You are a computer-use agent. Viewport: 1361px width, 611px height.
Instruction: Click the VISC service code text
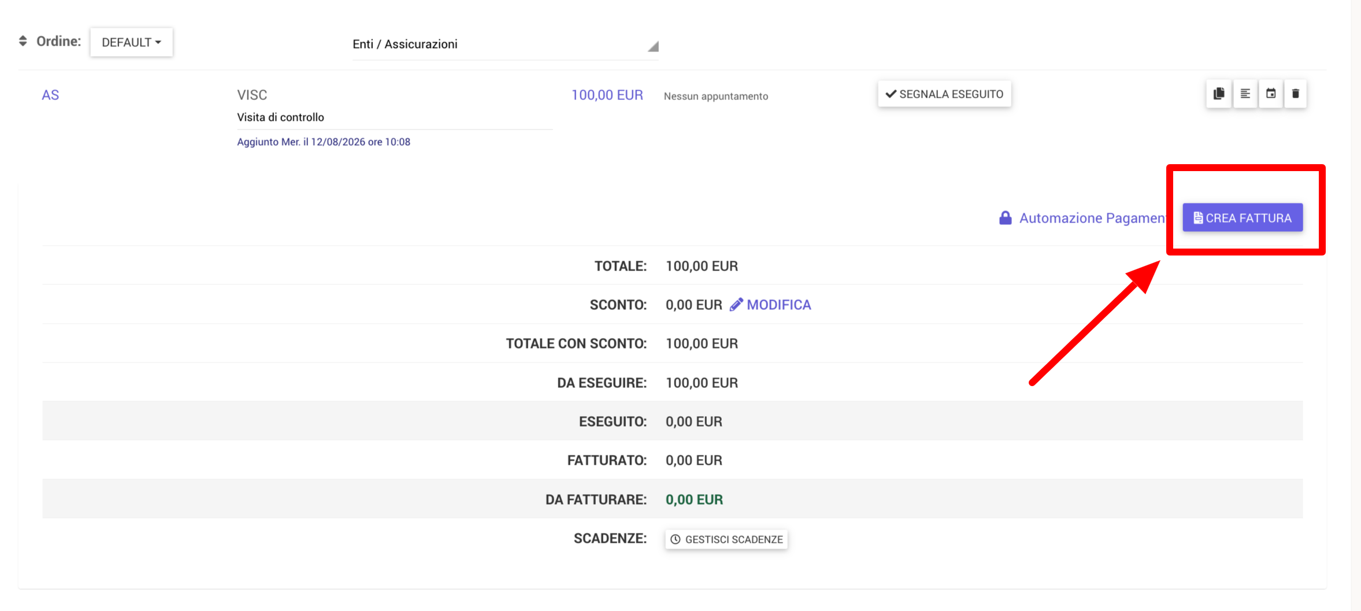click(252, 95)
